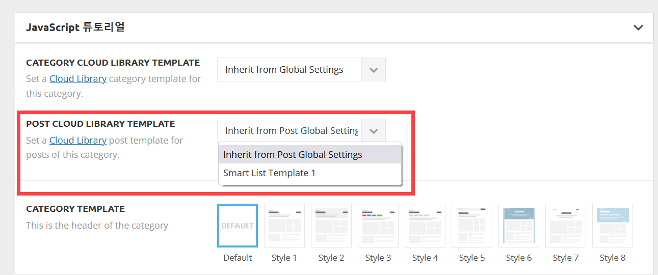This screenshot has height=275, width=658.
Task: Select Inherit from Post Global Settings option
Action: (x=310, y=154)
